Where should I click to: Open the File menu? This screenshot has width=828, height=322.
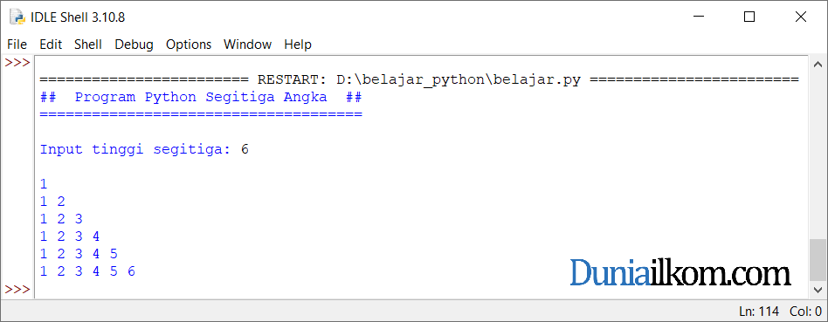click(17, 45)
